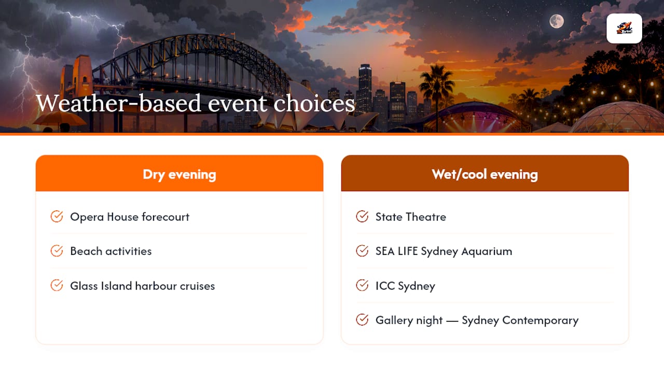Click the check icon beside ICC Sydney

point(362,285)
